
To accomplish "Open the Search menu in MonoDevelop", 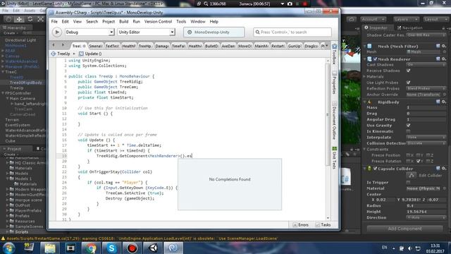I will [92, 22].
